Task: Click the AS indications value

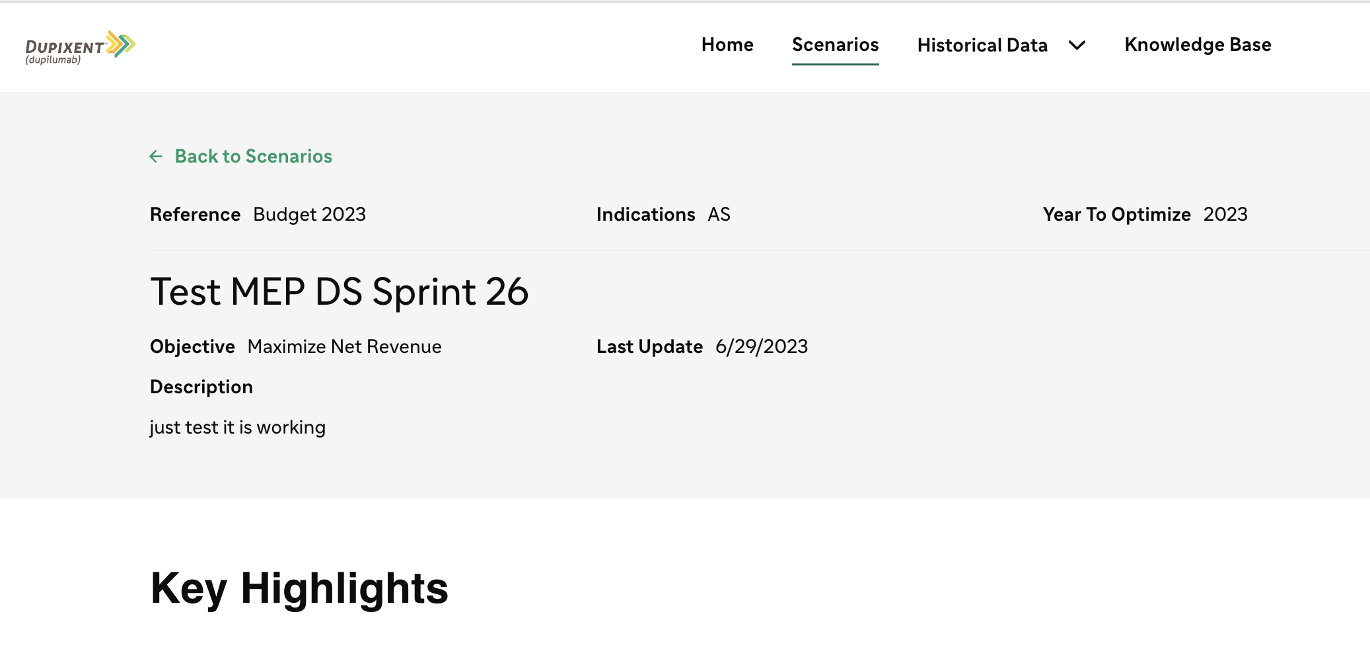Action: coord(719,215)
